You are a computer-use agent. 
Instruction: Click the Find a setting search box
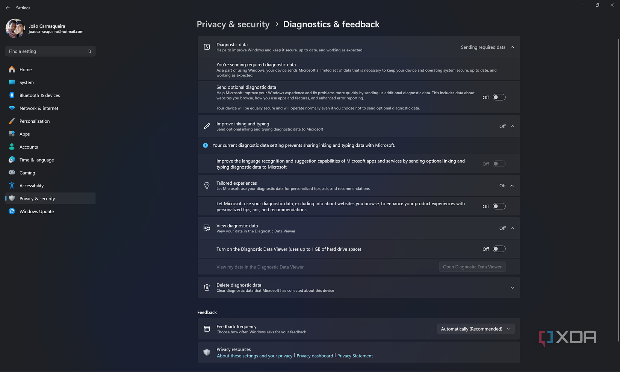point(50,51)
